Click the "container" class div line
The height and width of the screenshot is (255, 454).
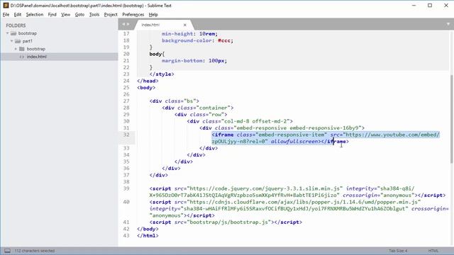(198, 108)
